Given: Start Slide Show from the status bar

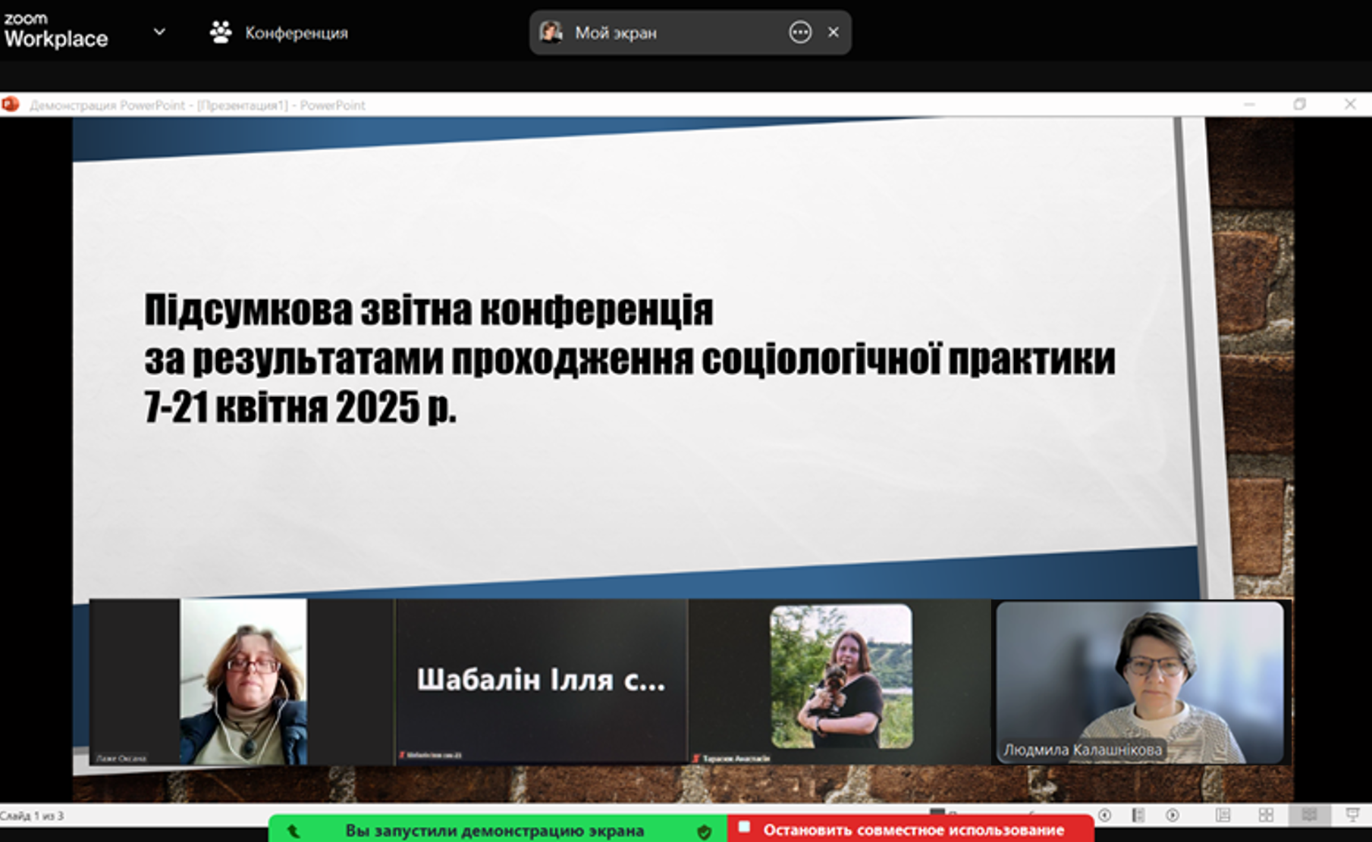Looking at the screenshot, I should pyautogui.click(x=1352, y=815).
